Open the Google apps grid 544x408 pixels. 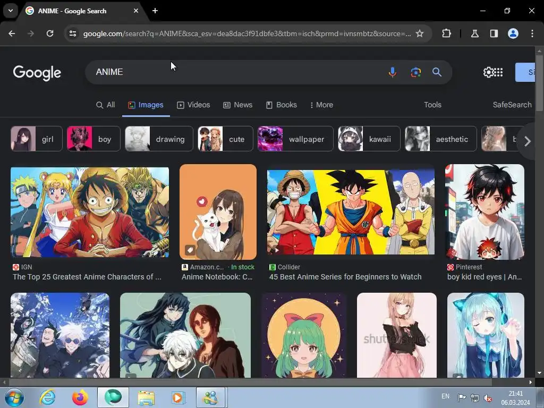pyautogui.click(x=498, y=72)
